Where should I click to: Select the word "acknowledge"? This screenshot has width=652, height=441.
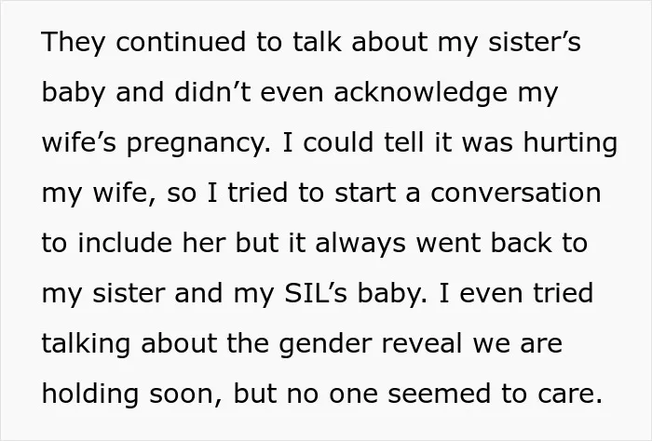tap(420, 93)
